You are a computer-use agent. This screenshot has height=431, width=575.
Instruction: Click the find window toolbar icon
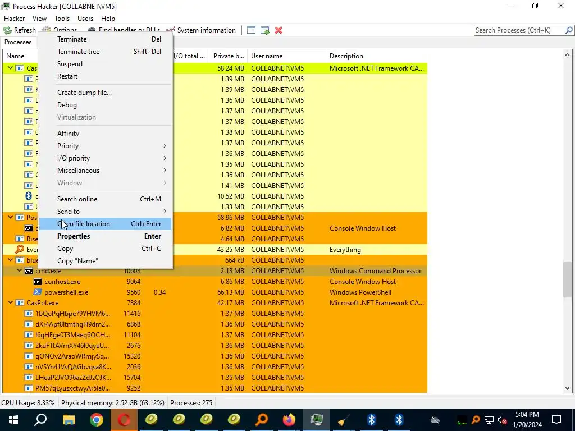point(251,30)
